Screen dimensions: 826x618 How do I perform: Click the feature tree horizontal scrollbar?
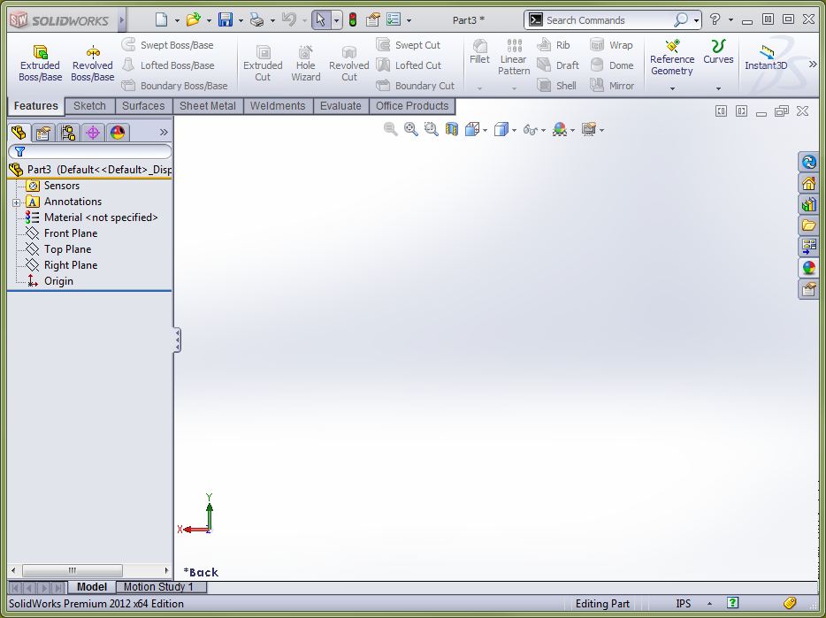point(73,570)
